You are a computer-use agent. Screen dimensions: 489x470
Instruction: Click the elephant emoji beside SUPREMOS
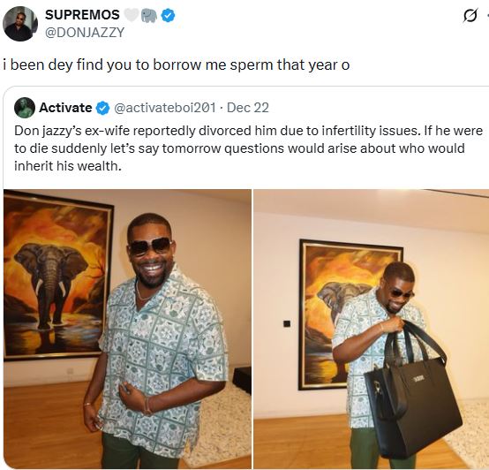[x=149, y=15]
